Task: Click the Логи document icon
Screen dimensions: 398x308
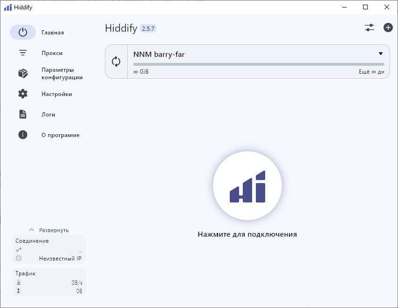Action: pyautogui.click(x=23, y=115)
